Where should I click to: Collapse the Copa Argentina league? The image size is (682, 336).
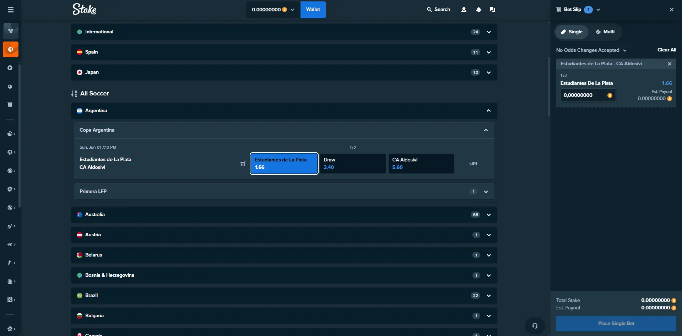click(284, 130)
